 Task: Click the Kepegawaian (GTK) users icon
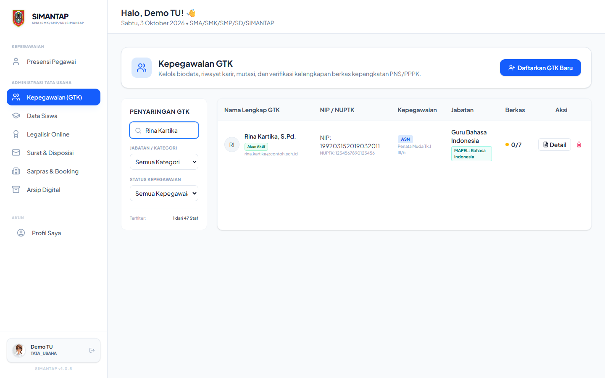coord(16,97)
